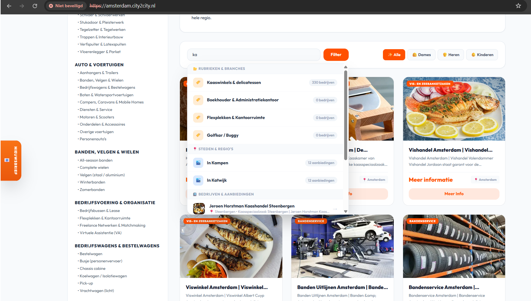Click the Niet beveiligd security warning badge

point(66,6)
